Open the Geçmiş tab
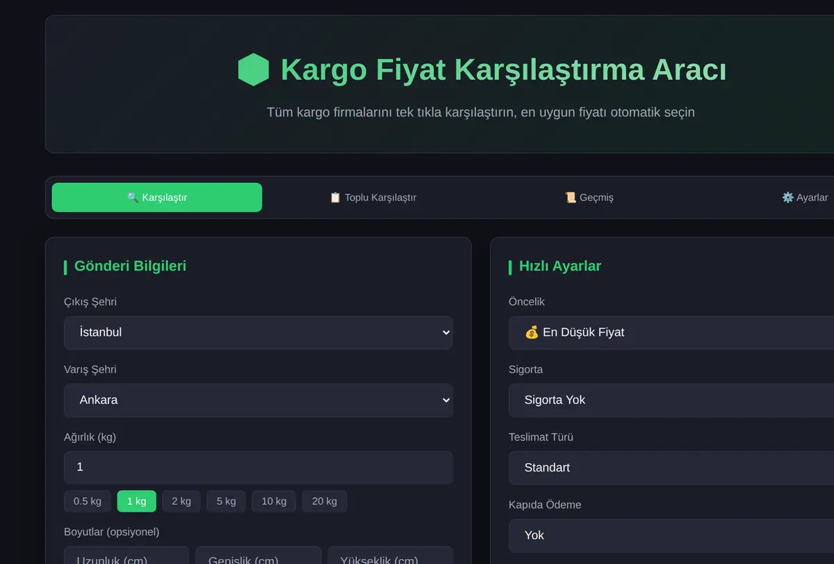The image size is (834, 564). [589, 198]
